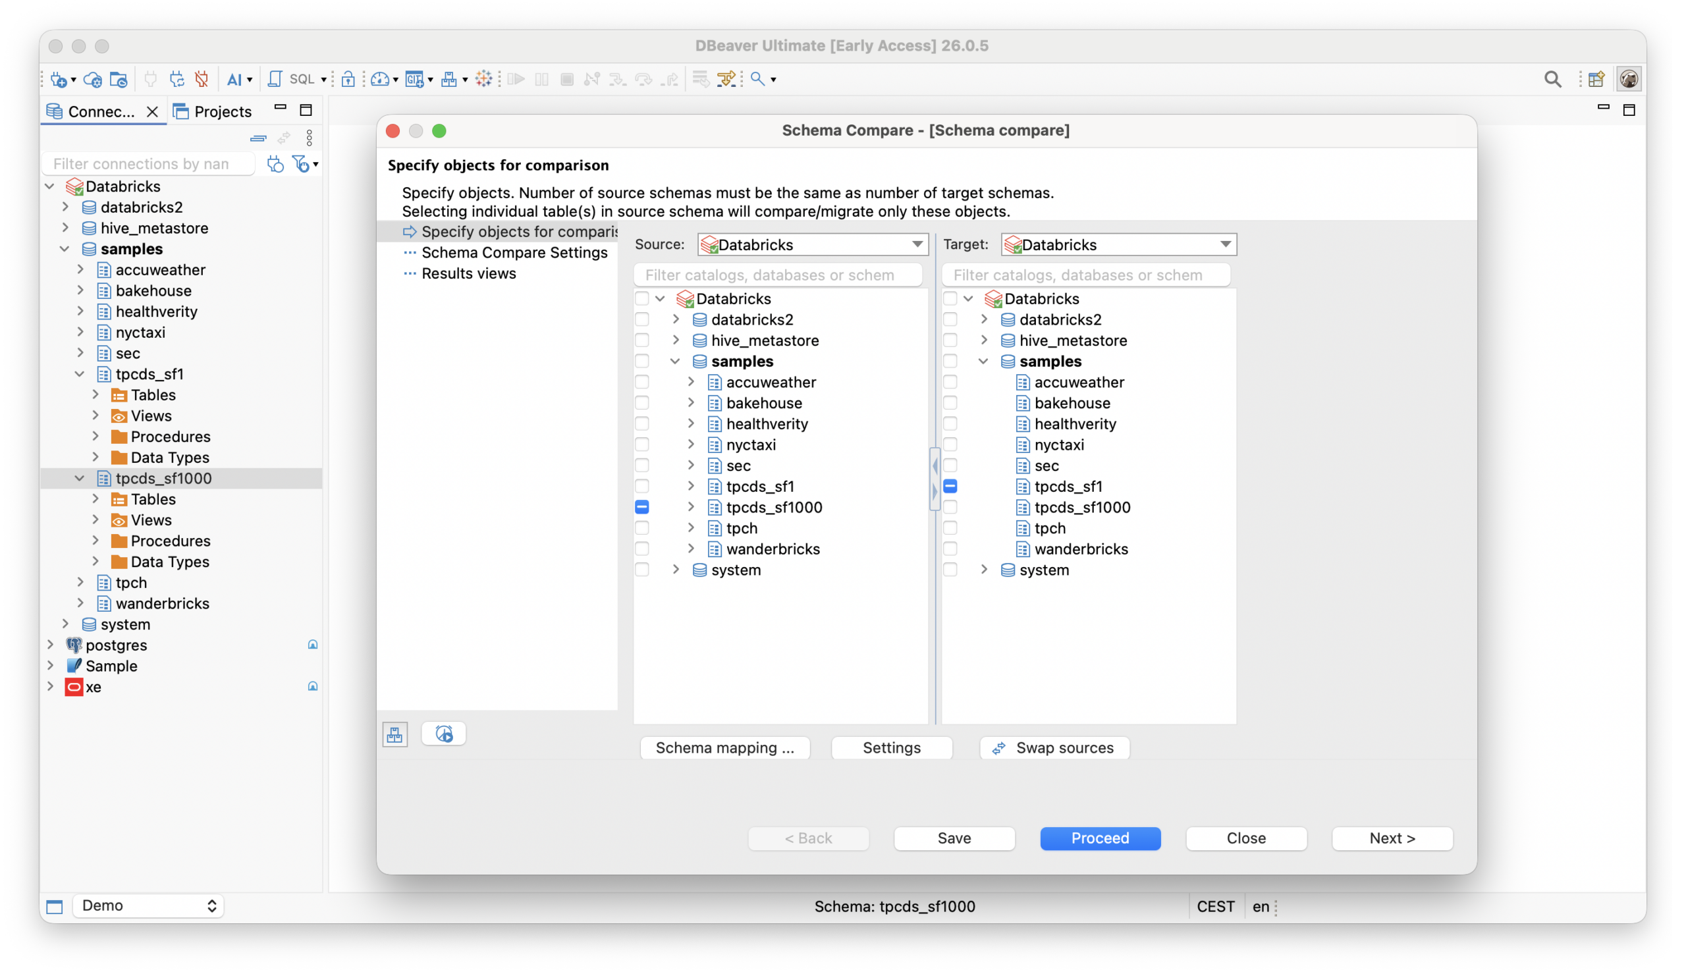Viewport: 1686px width, 972px height.
Task: Click the Proceed button
Action: click(x=1099, y=838)
